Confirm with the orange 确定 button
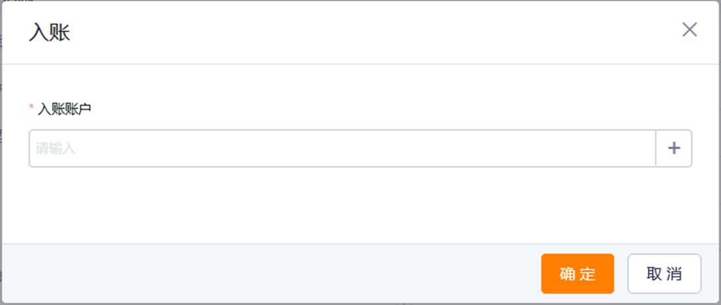 coord(578,273)
